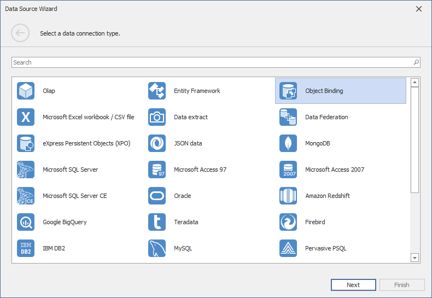Choose the MySQL dolphin icon
This screenshot has height=298, width=432.
[x=157, y=248]
